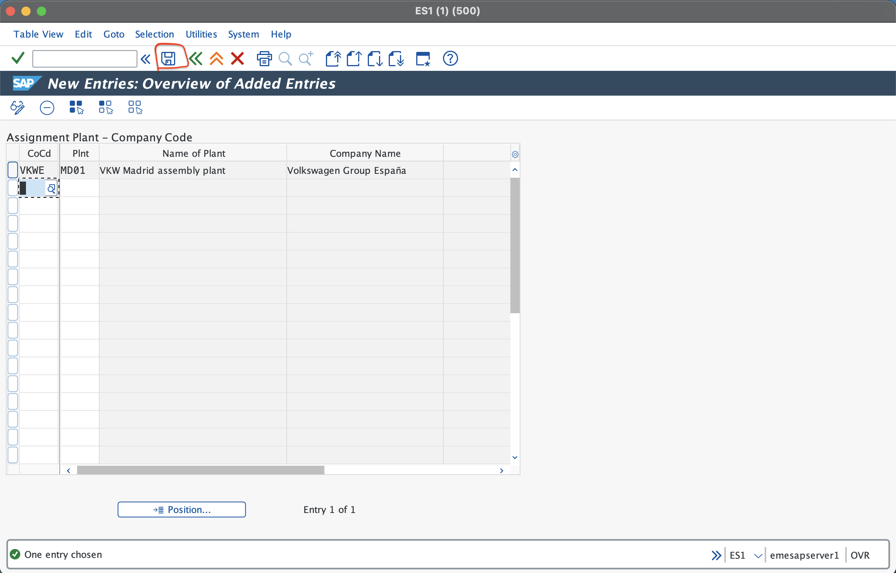Go to First Page icon
This screenshot has width=896, height=573.
(333, 58)
